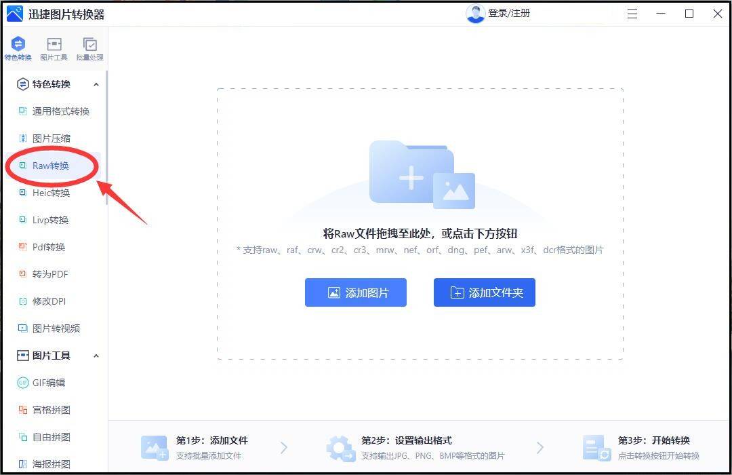
Task: Select the 图片压缩 tool in sidebar
Action: 51,138
